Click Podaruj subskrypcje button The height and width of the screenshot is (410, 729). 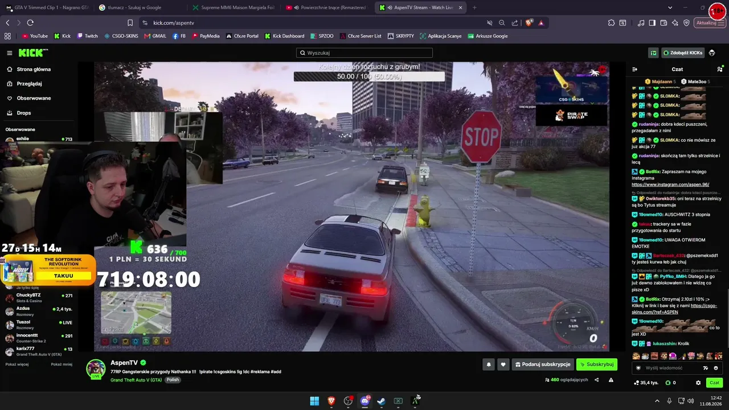point(542,364)
